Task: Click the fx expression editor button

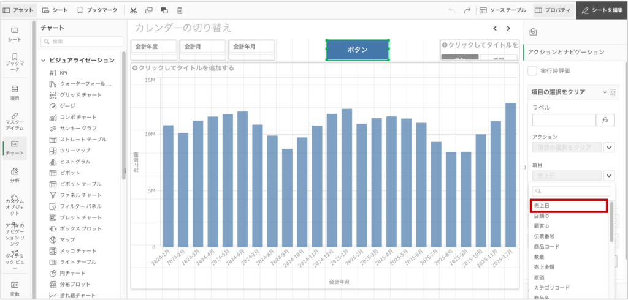Action: (605, 120)
